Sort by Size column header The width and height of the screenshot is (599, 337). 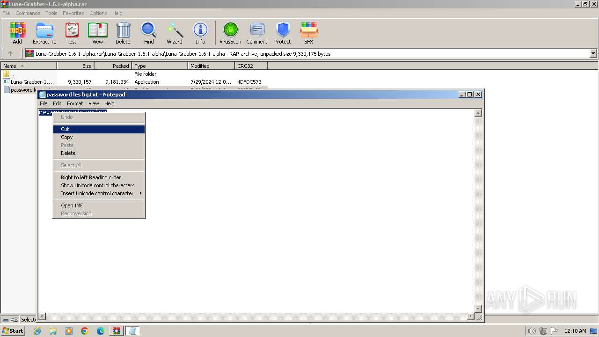tap(75, 66)
